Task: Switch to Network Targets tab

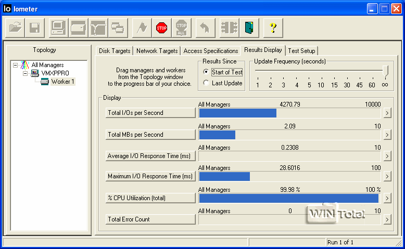Action: click(x=157, y=51)
